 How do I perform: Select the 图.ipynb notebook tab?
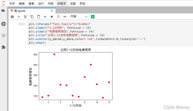click(x=32, y=11)
